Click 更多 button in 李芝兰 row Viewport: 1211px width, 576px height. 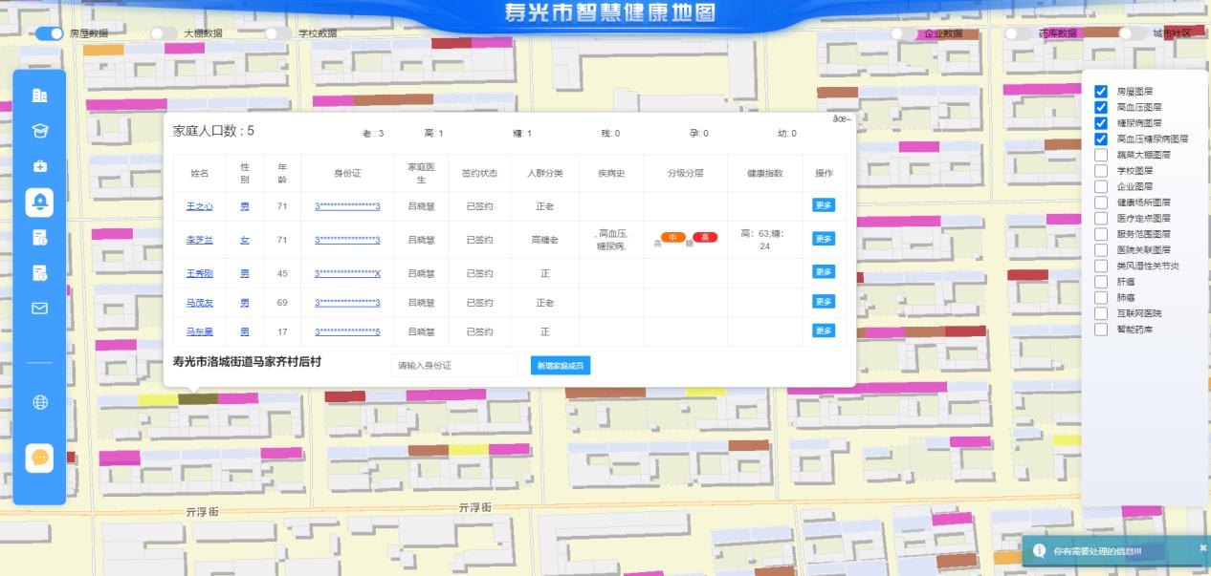pos(824,239)
